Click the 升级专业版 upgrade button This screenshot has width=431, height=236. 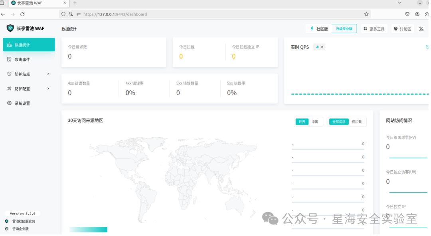(344, 29)
